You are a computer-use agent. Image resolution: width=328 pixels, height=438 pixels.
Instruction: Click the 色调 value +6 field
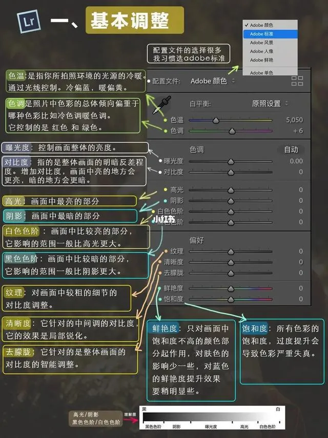point(298,131)
